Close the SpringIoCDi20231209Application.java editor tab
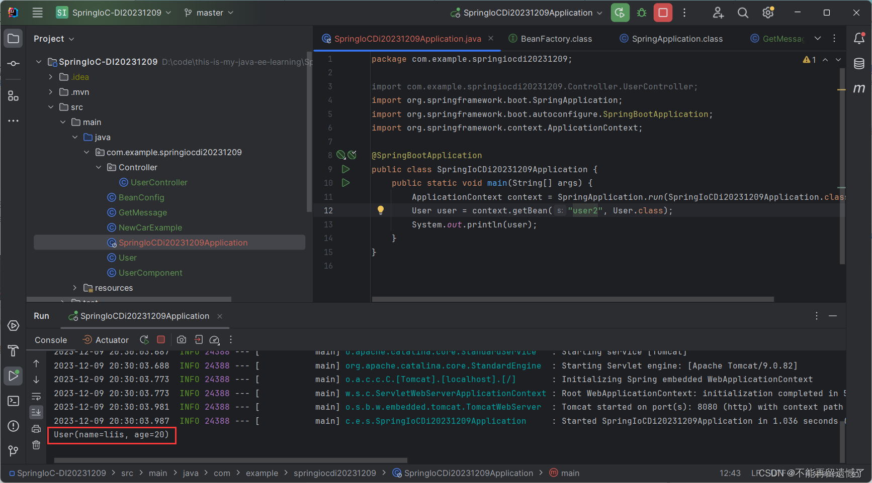Viewport: 872px width, 483px height. coord(491,38)
